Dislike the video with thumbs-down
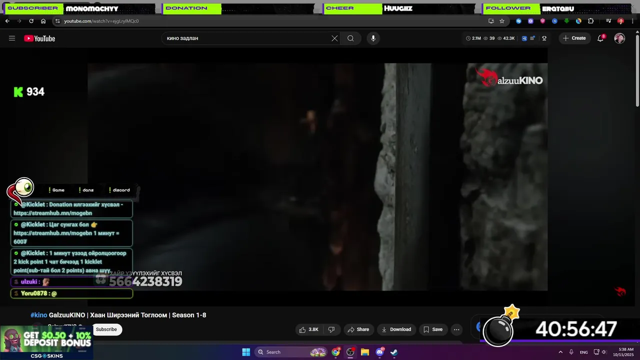The image size is (640, 360). pos(331,329)
